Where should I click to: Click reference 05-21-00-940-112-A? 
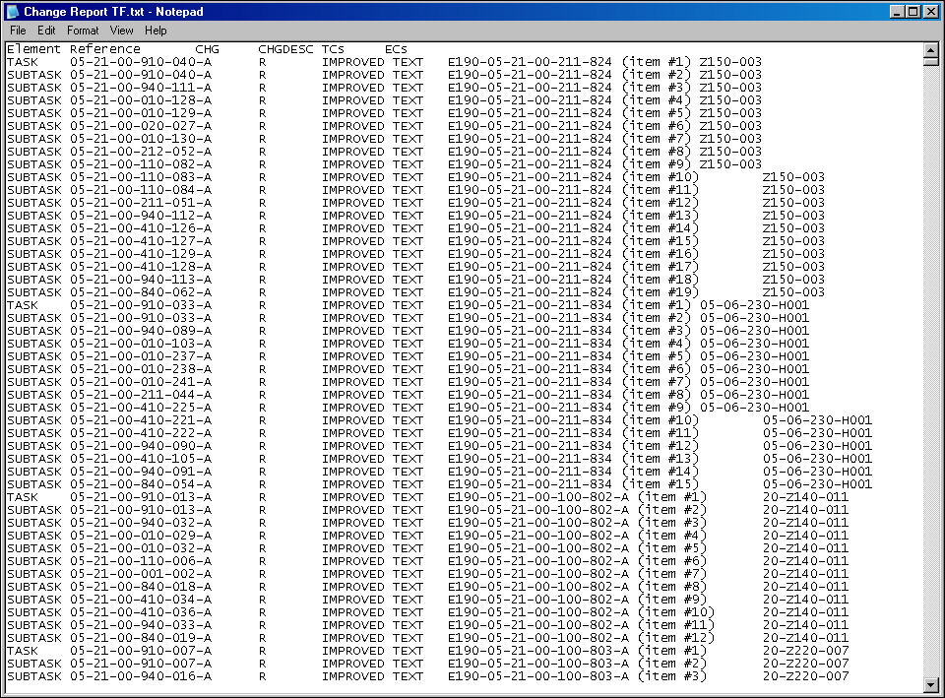141,216
